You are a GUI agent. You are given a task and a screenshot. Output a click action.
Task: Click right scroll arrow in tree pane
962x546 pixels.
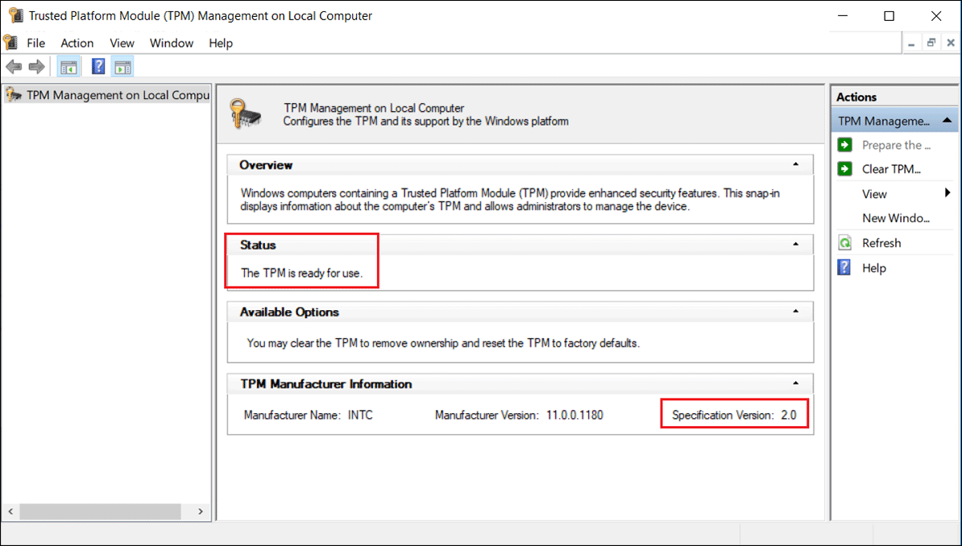point(201,511)
